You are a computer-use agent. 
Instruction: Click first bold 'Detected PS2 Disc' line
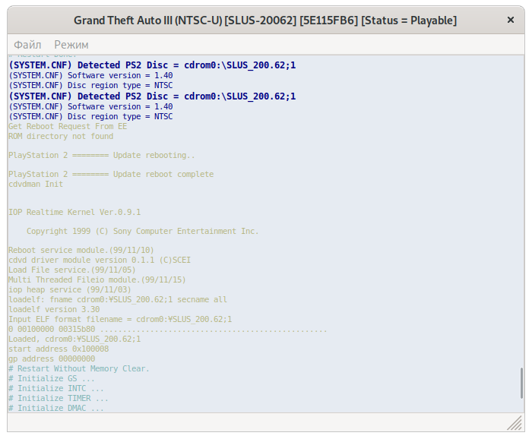(152, 65)
